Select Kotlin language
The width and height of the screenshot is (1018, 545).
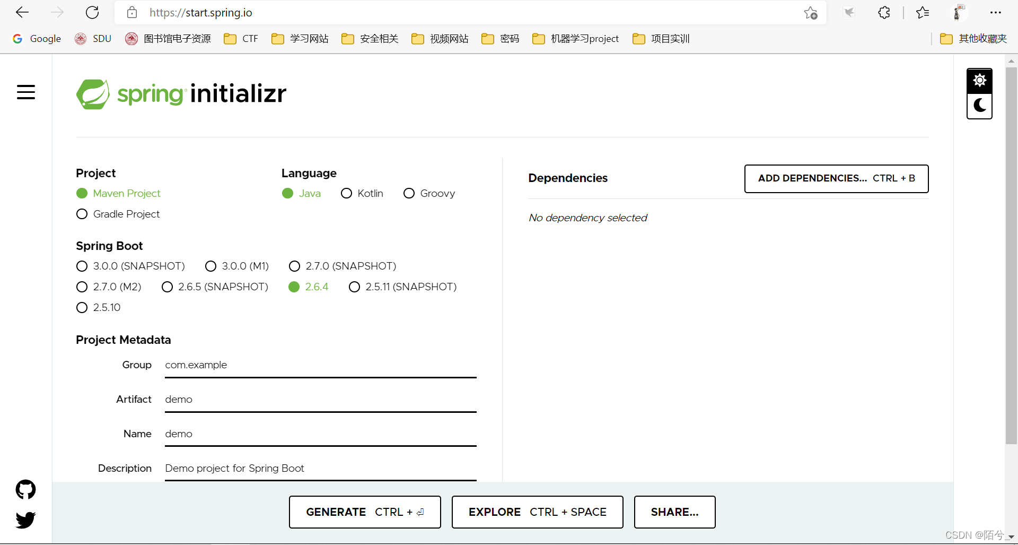362,193
